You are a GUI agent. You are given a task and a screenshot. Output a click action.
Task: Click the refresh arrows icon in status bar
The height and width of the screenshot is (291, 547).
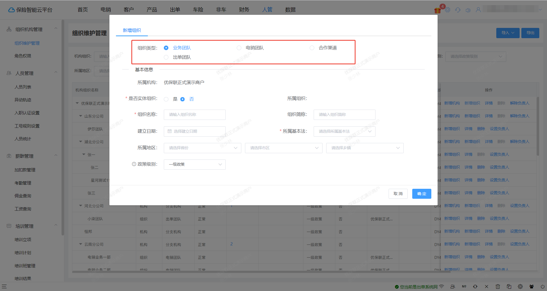[475, 286]
